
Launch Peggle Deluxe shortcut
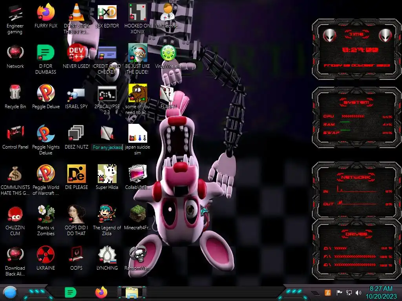point(46,93)
